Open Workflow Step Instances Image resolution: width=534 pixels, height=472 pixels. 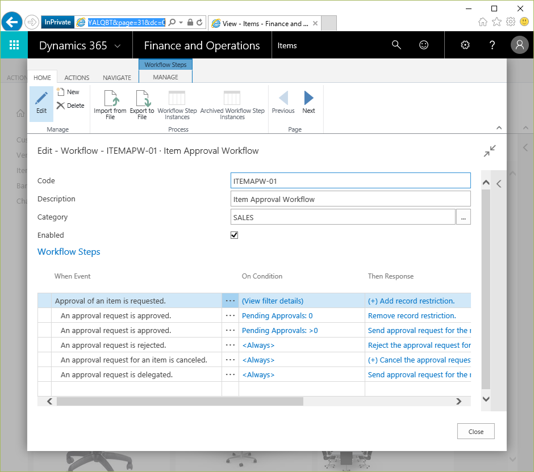[177, 105]
